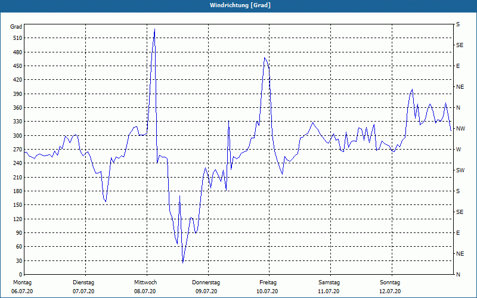The image size is (477, 298).
Task: Click the "Montag" day label
Action: (22, 283)
